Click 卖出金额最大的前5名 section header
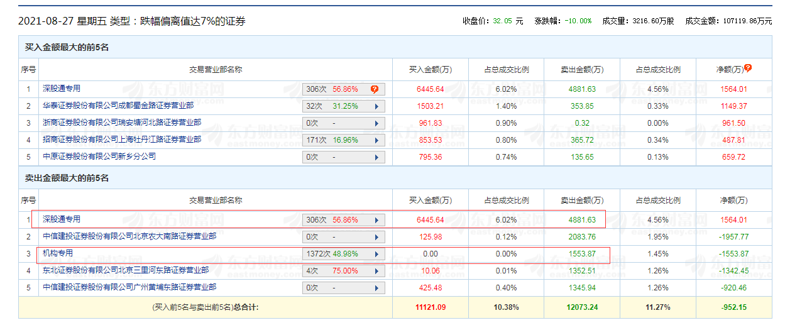Screen dimensions: 785x335 (67, 178)
